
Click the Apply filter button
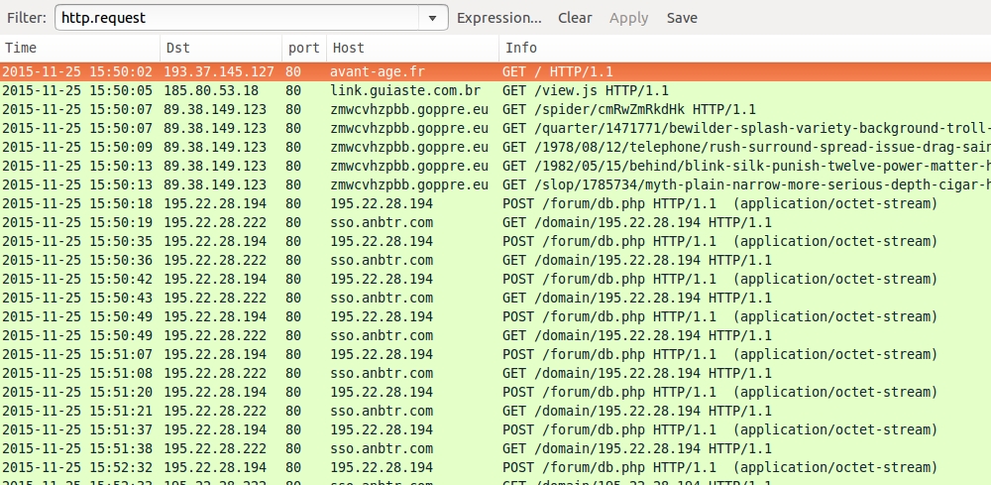628,18
